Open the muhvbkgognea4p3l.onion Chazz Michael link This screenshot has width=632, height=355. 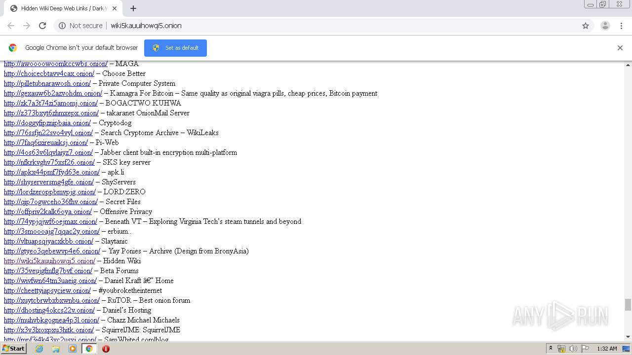pyautogui.click(x=51, y=320)
